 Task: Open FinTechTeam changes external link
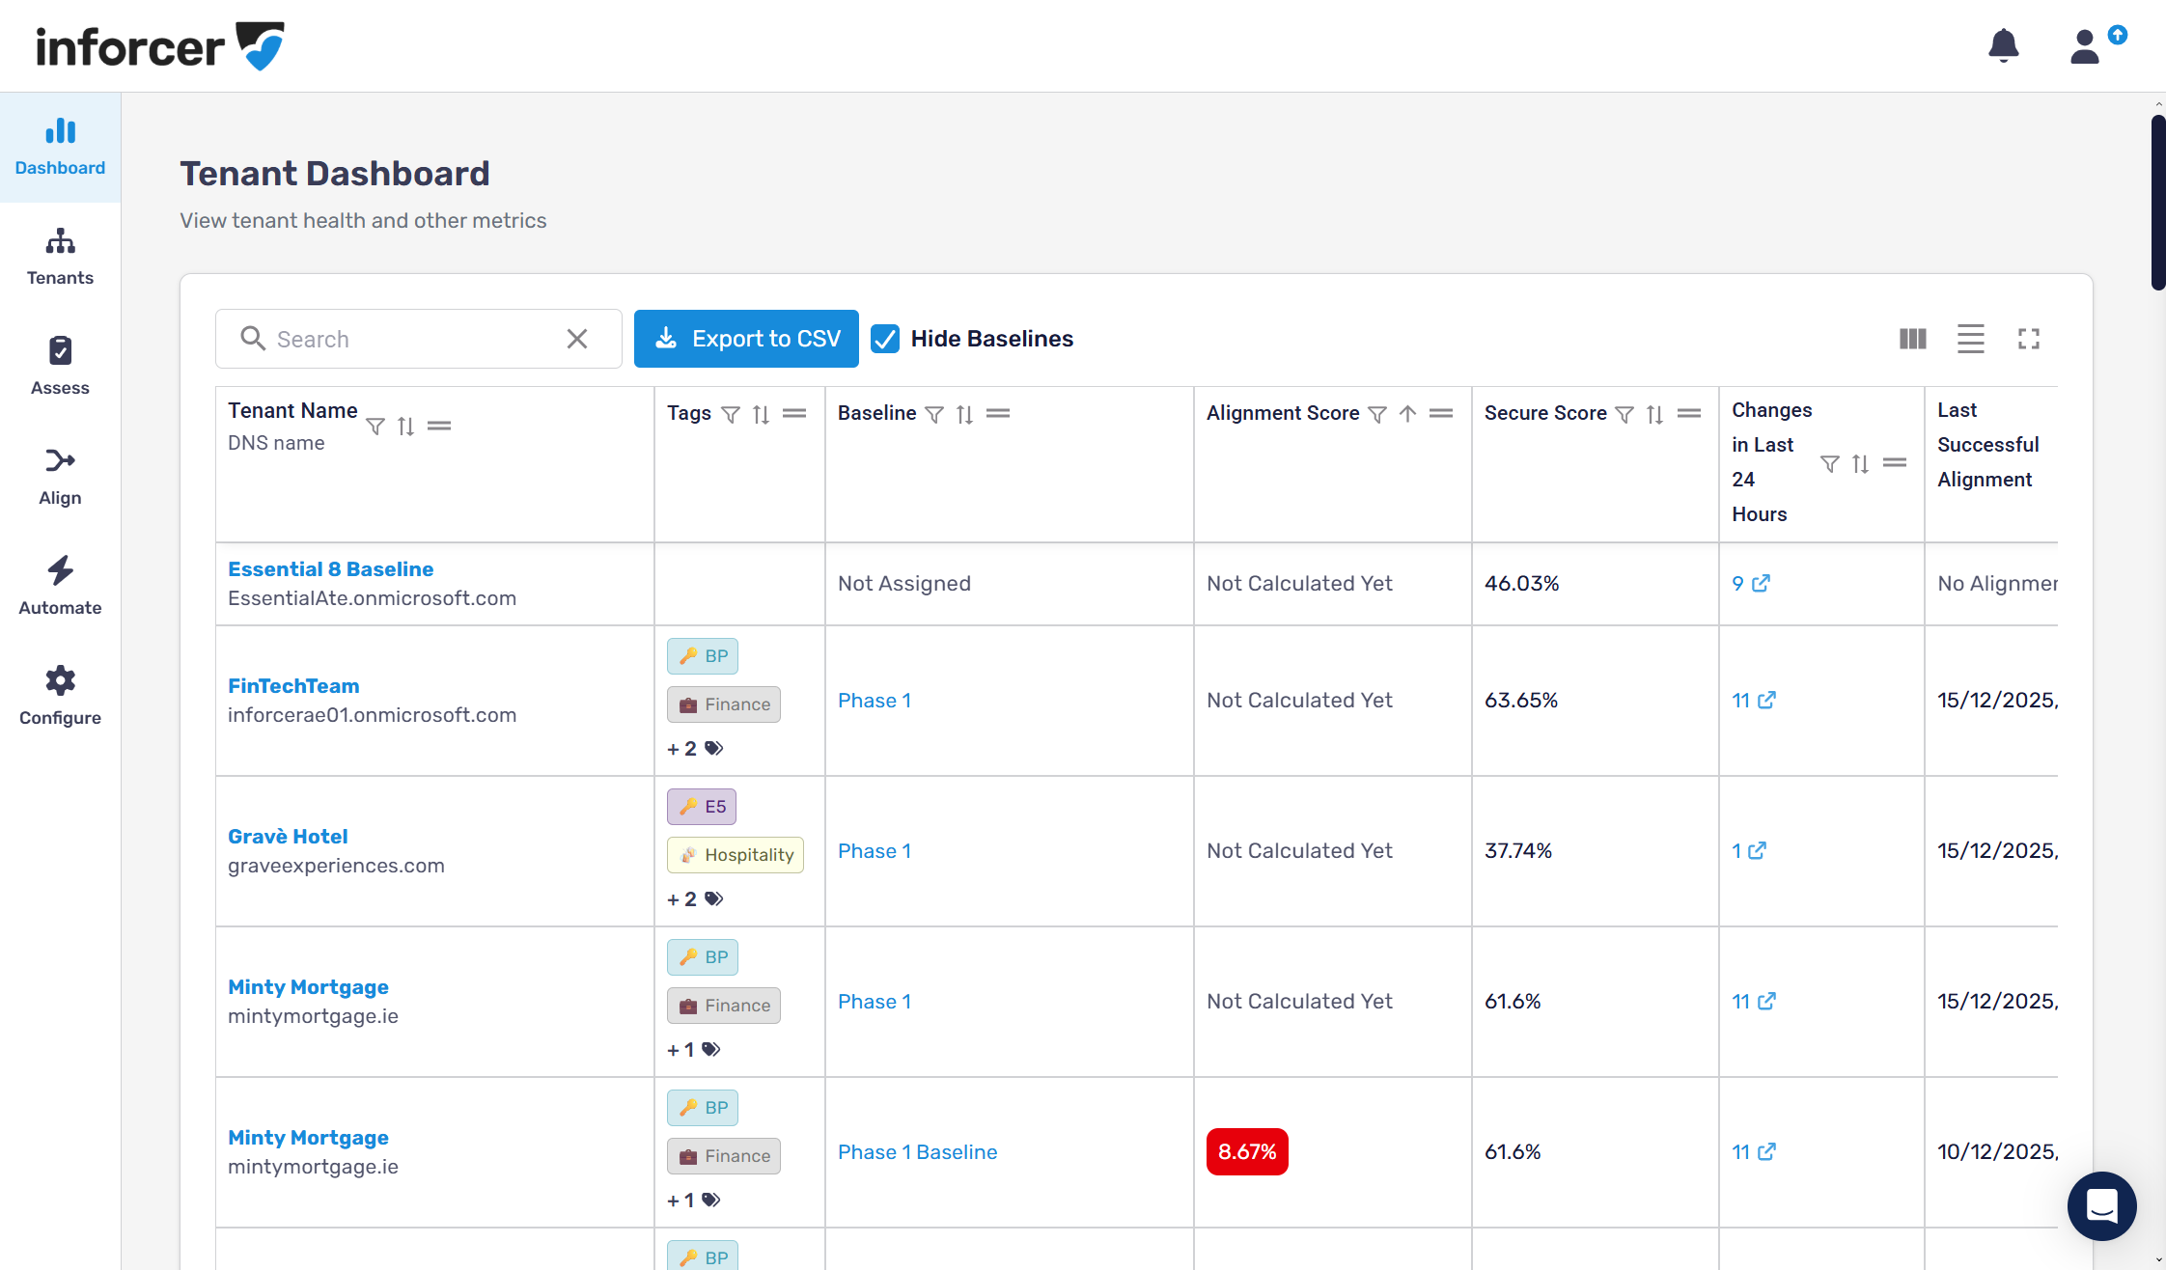pos(1765,701)
